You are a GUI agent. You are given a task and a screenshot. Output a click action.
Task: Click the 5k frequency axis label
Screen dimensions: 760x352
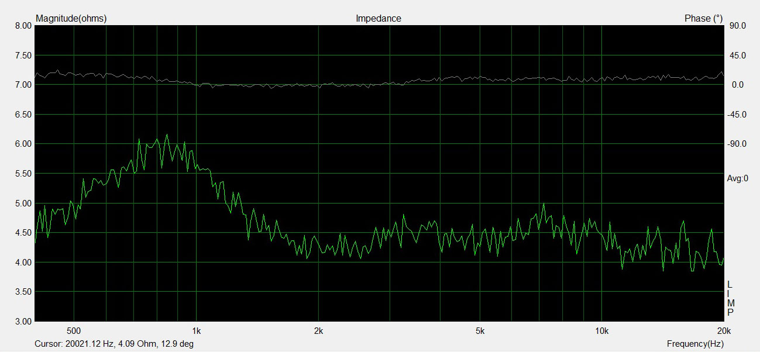point(480,330)
